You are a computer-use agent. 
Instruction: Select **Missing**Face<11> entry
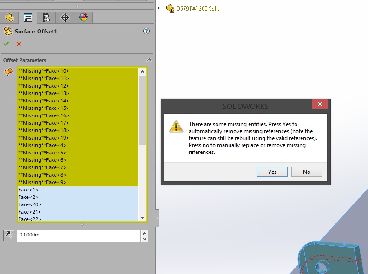point(78,78)
